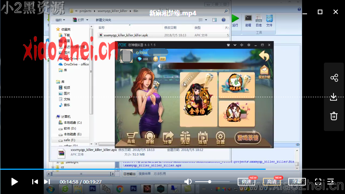The width and height of the screenshot is (345, 194).
Task: Click the projects breadcrumb in address bar
Action: pyautogui.click(x=85, y=11)
